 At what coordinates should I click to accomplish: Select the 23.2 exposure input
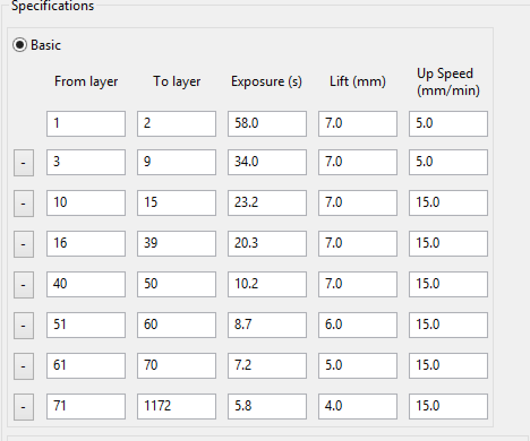pyautogui.click(x=267, y=202)
